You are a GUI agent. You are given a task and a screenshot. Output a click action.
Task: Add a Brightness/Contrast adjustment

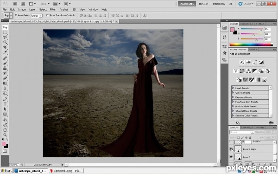[x=242, y=62]
